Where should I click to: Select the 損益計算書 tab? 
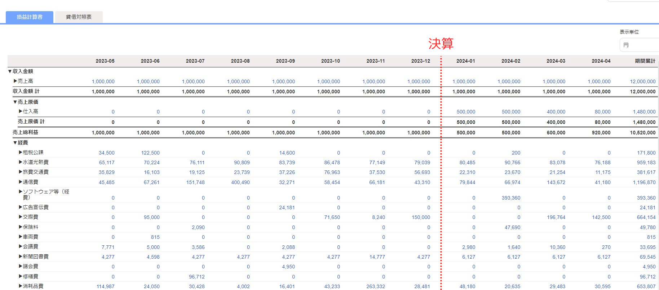pyautogui.click(x=30, y=17)
